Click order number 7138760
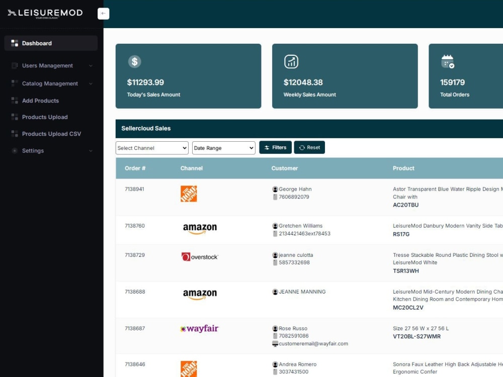 (x=135, y=226)
